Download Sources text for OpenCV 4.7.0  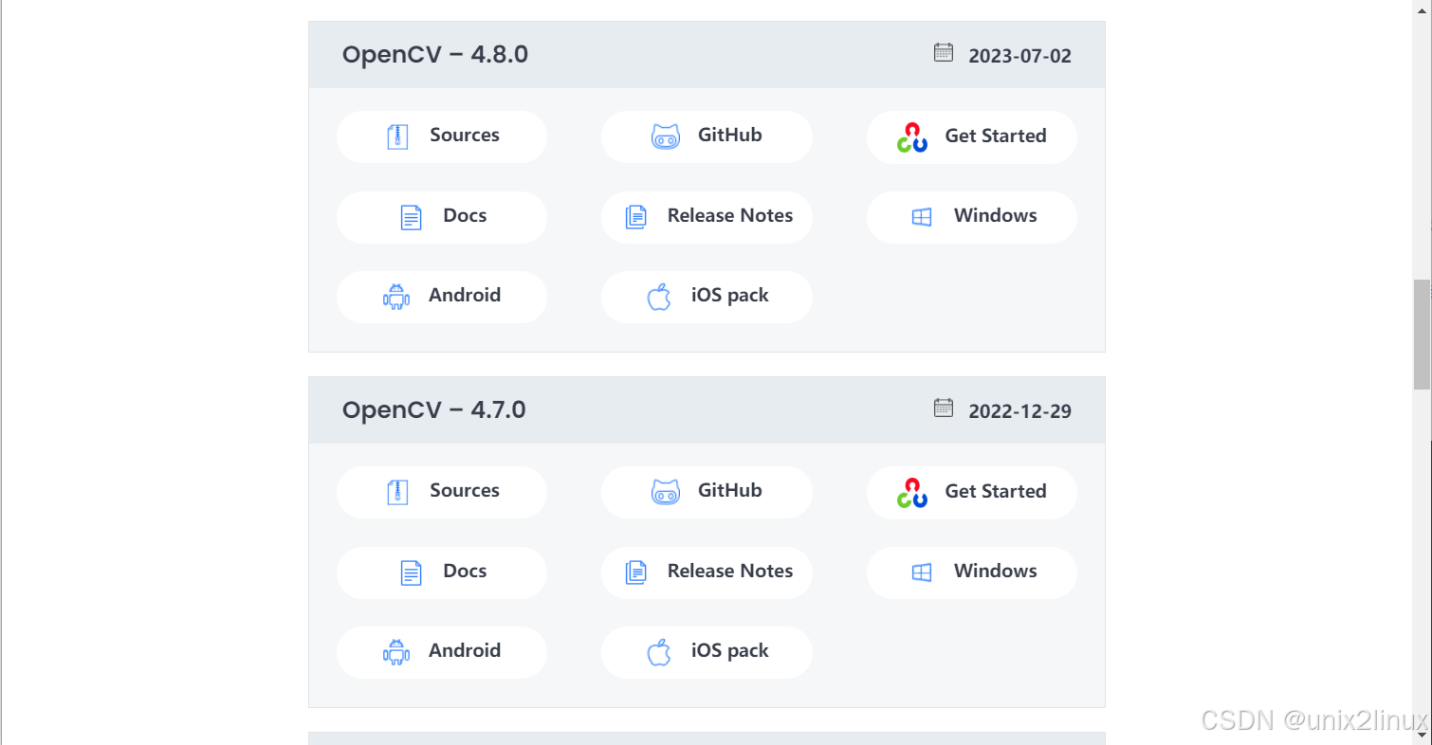point(465,490)
